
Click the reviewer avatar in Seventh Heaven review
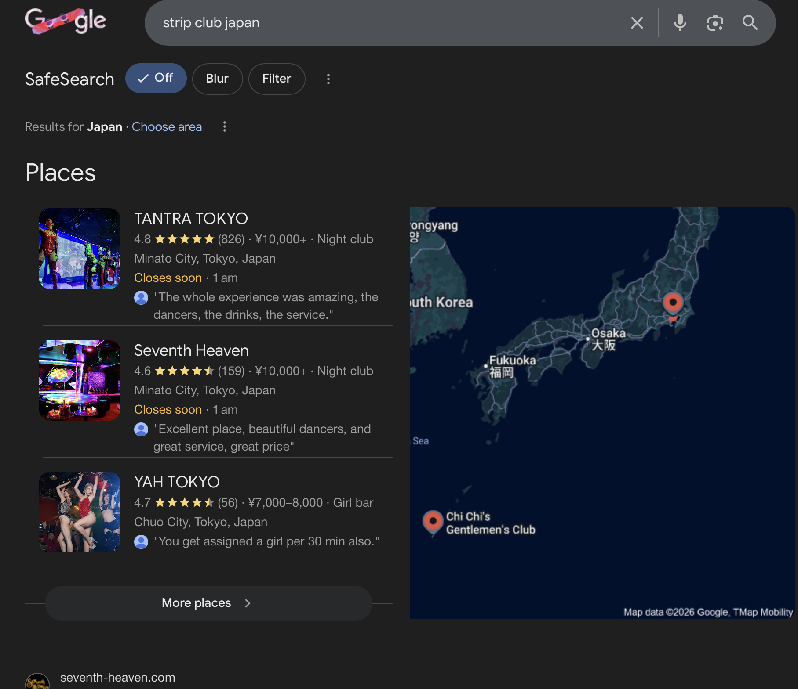click(x=141, y=429)
